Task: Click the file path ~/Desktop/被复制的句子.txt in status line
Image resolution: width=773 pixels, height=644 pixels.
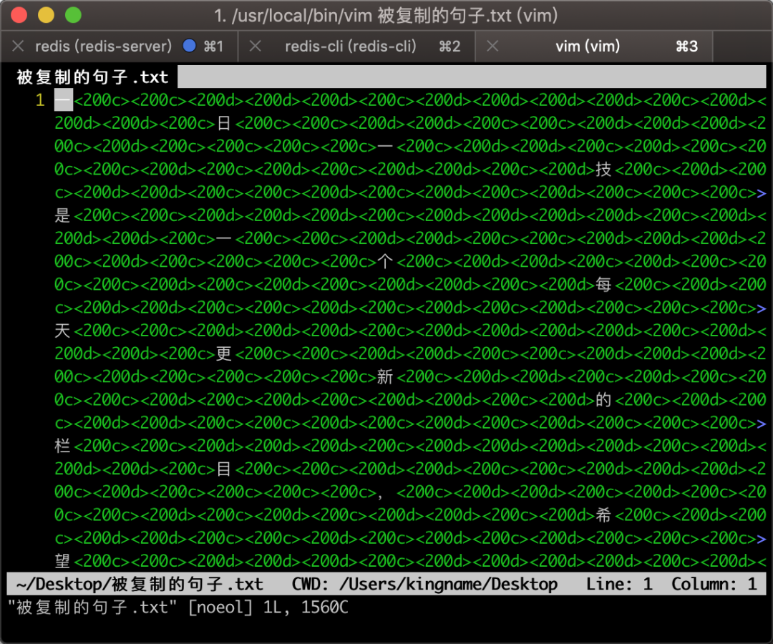Action: 140,585
